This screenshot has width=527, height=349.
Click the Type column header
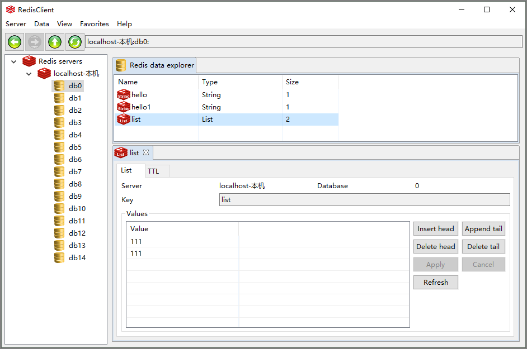pos(241,82)
